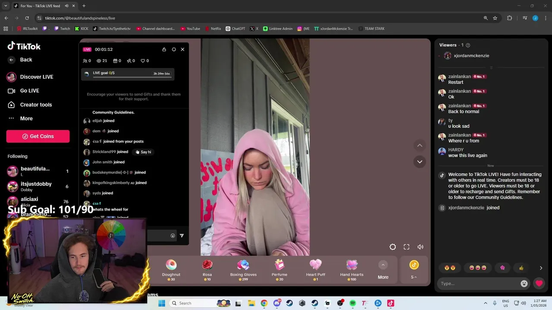552x310 pixels.
Task: Show hidden system tray icons
Action: coord(486,303)
